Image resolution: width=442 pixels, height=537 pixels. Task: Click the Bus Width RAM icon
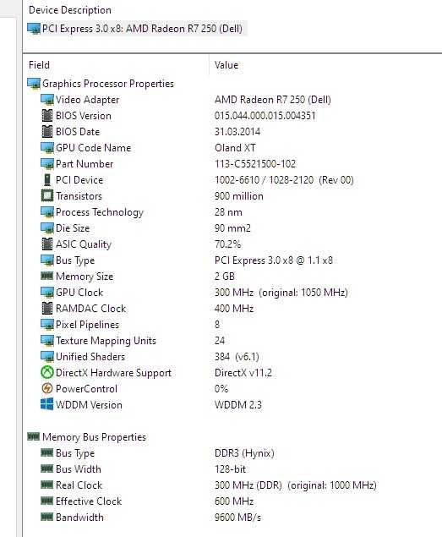click(47, 469)
